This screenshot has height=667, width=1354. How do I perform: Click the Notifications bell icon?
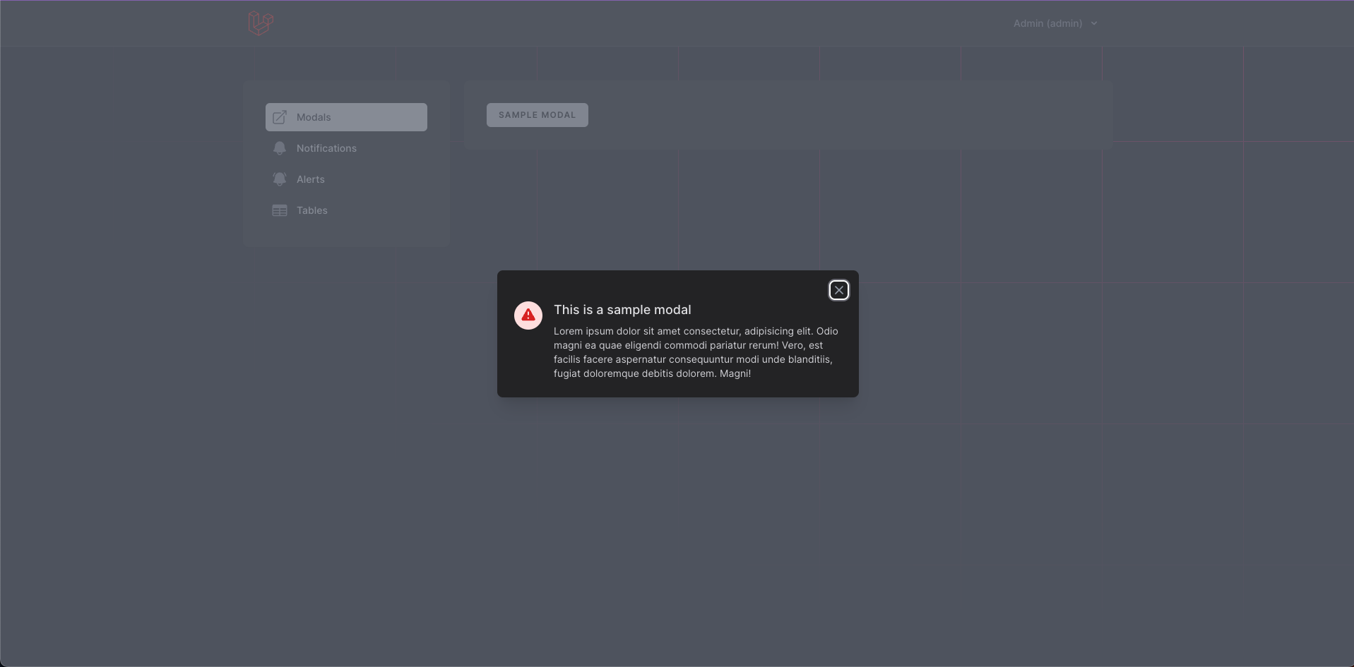[280, 148]
